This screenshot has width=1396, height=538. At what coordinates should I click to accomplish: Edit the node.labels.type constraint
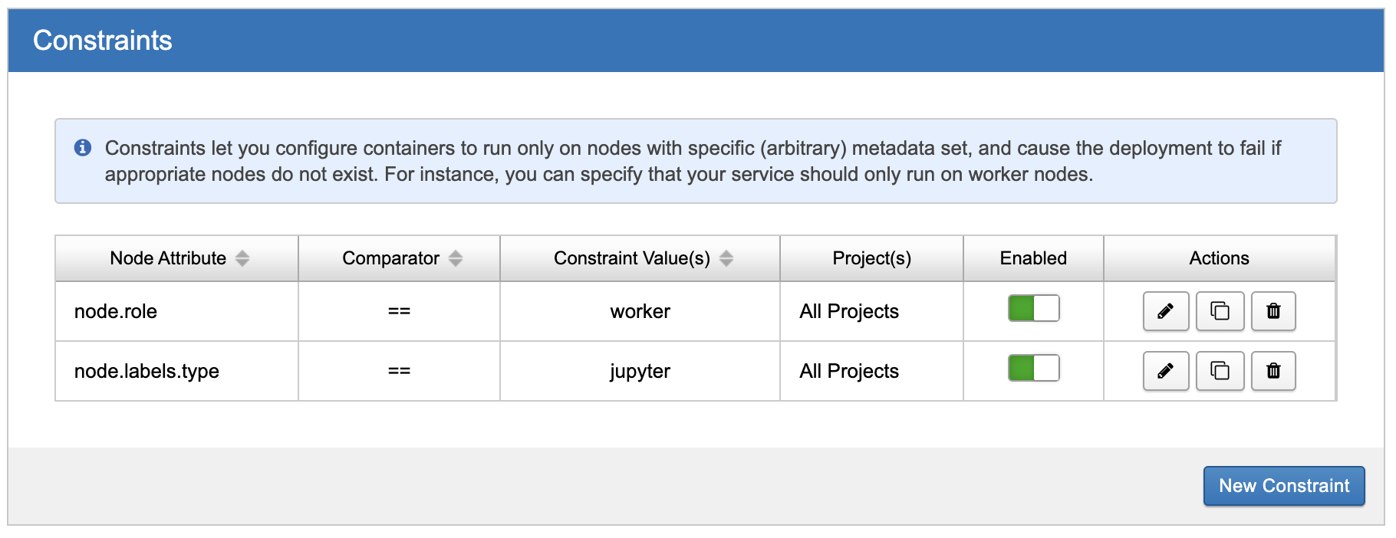click(x=1165, y=371)
